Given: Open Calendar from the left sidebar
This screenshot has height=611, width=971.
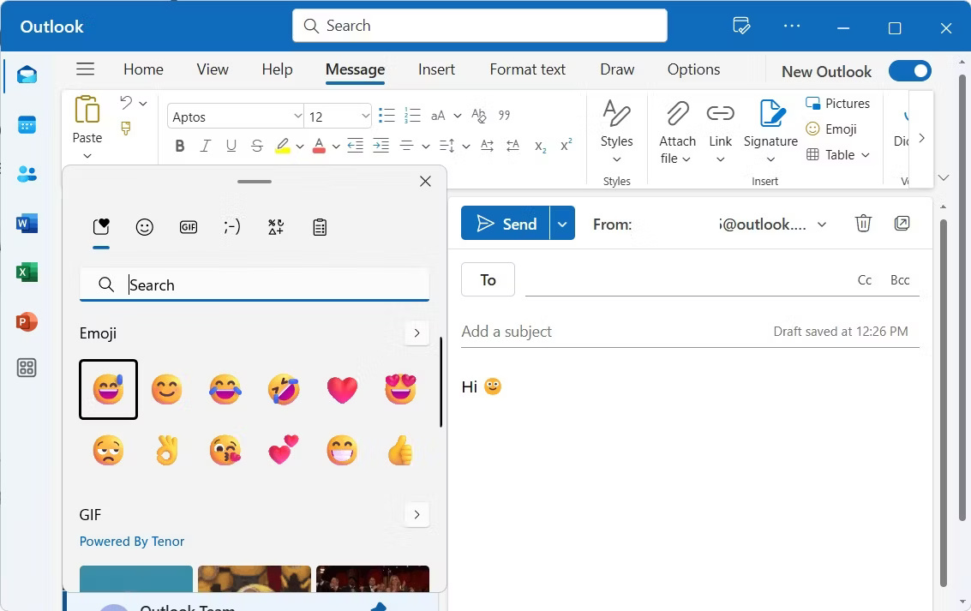Looking at the screenshot, I should coord(27,125).
